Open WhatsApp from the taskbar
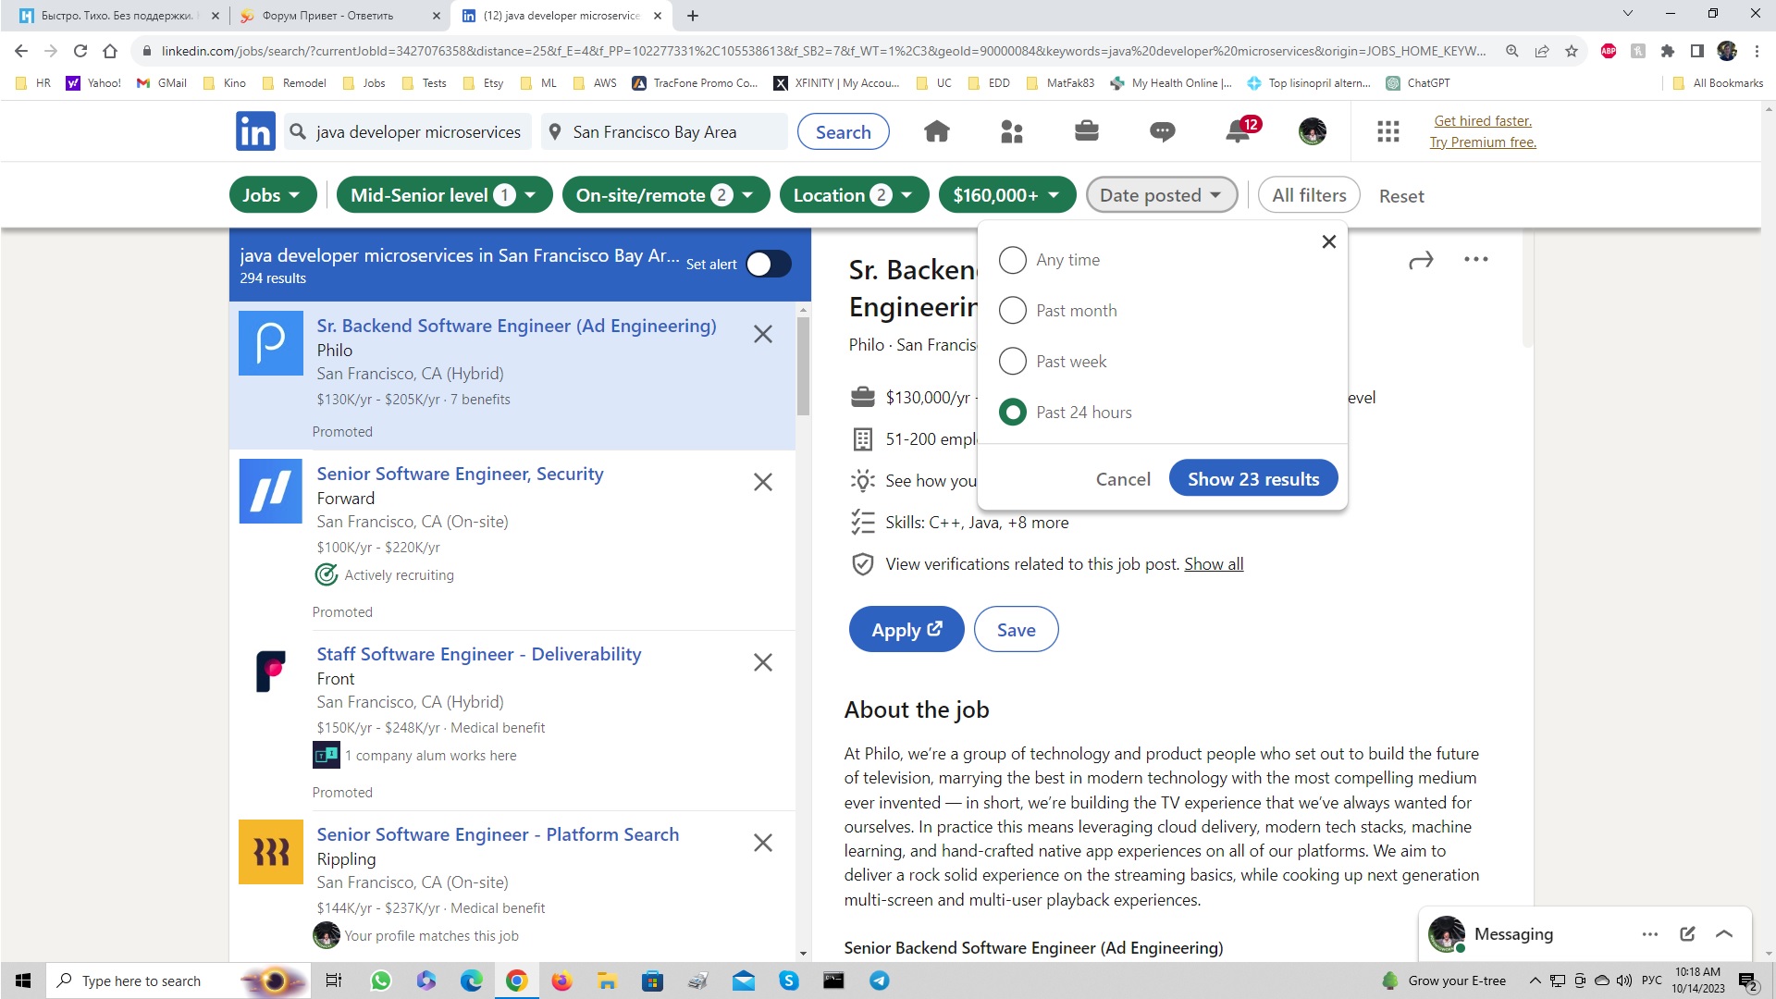Screen dimensions: 1776x999 [x=380, y=980]
